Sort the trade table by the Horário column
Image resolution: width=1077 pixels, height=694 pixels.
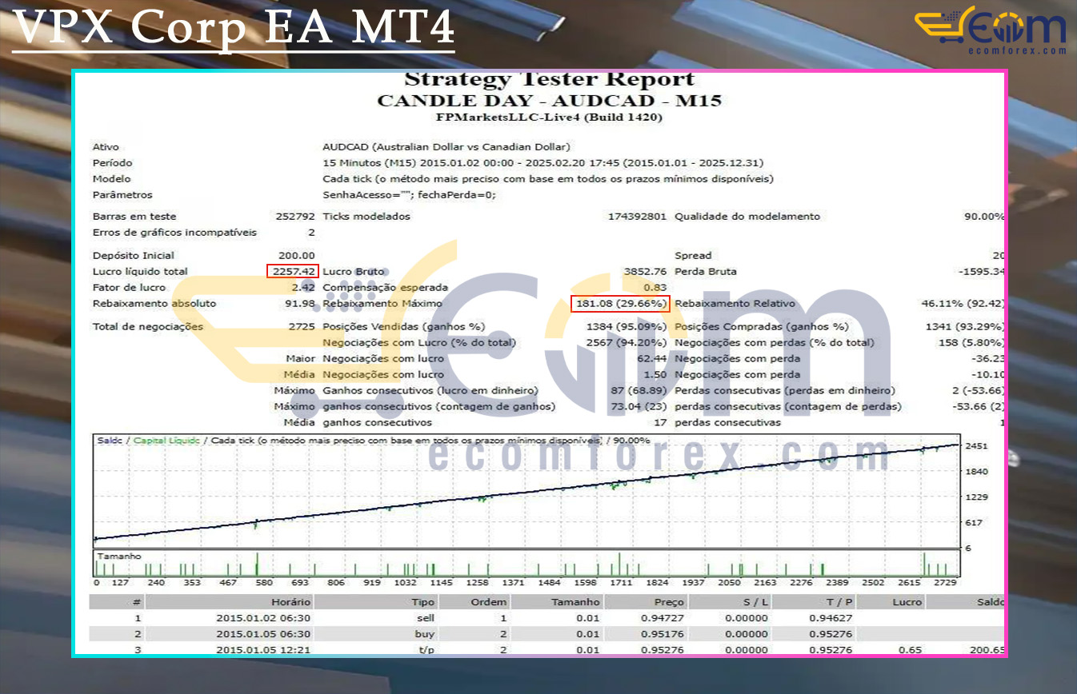[291, 601]
